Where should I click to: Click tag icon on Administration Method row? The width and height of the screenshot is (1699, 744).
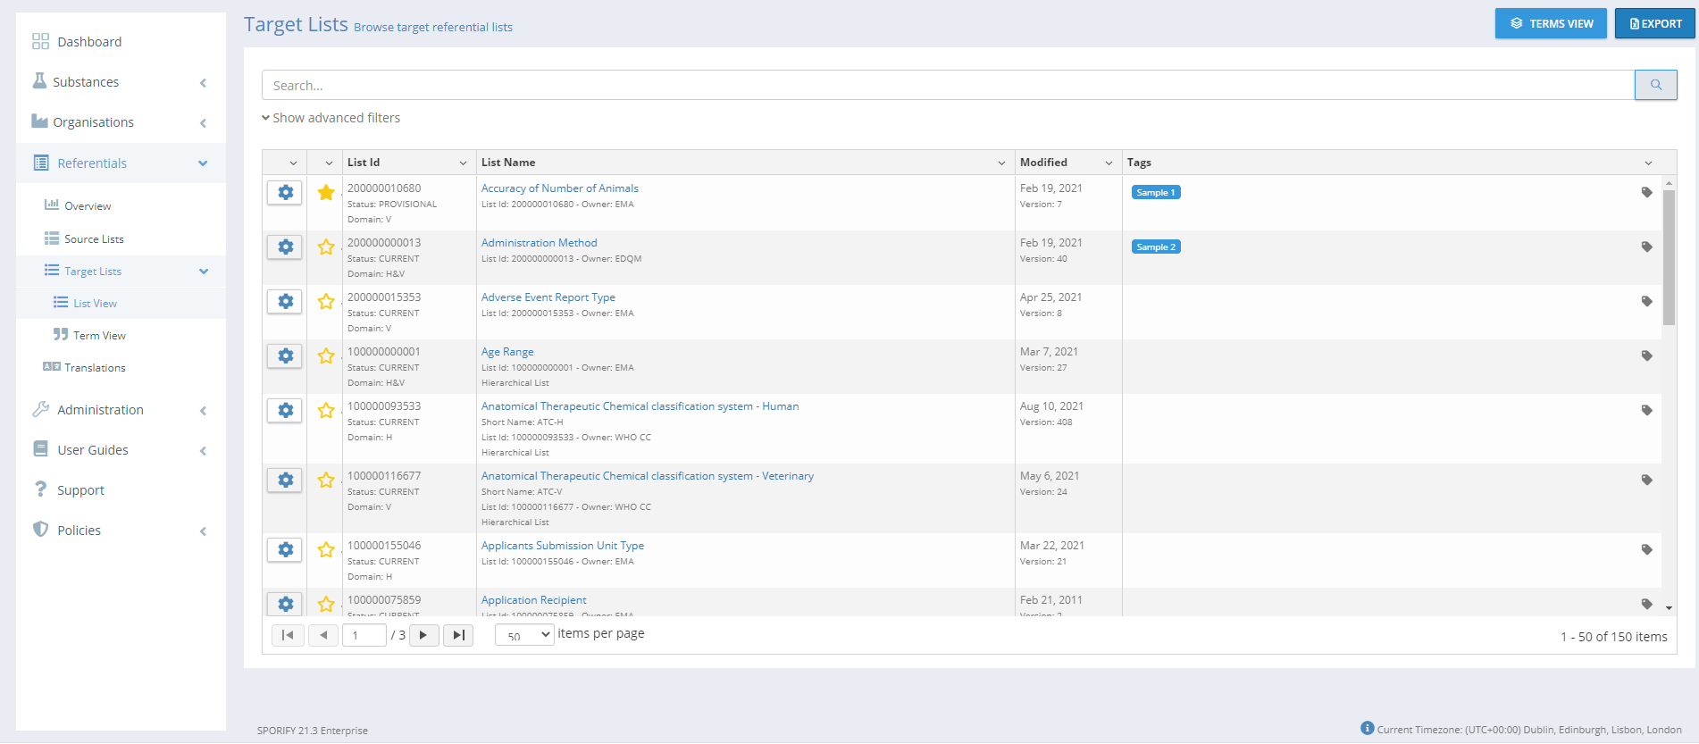1646,247
